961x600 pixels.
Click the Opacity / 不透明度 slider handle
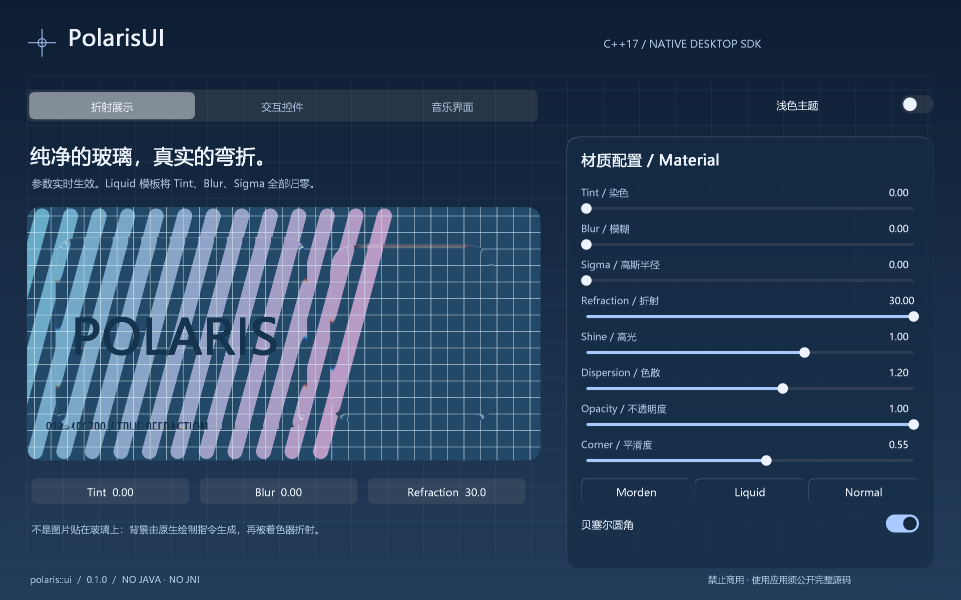point(913,424)
